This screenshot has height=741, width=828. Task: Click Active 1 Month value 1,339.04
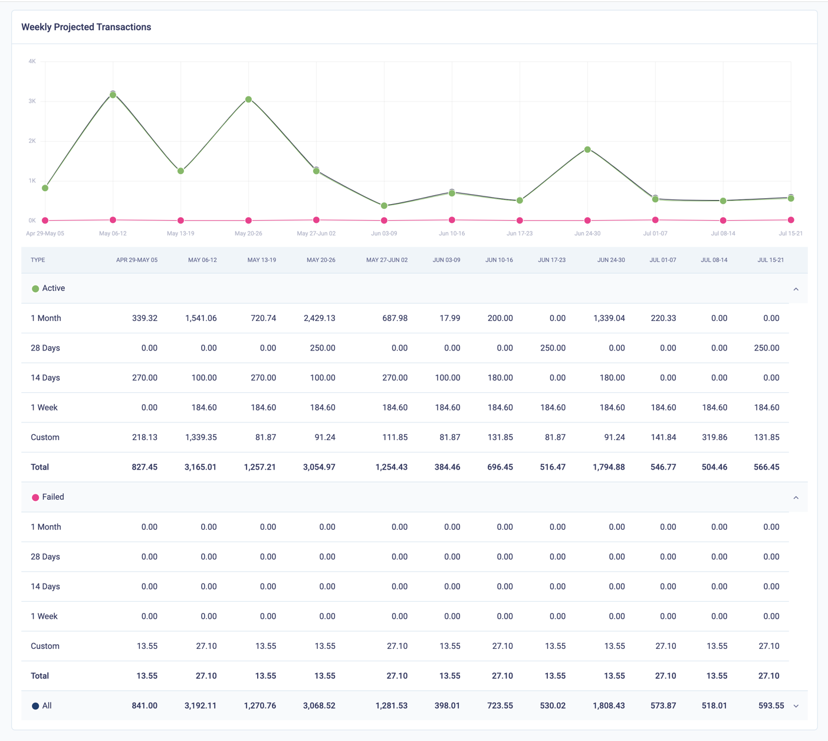click(x=609, y=318)
